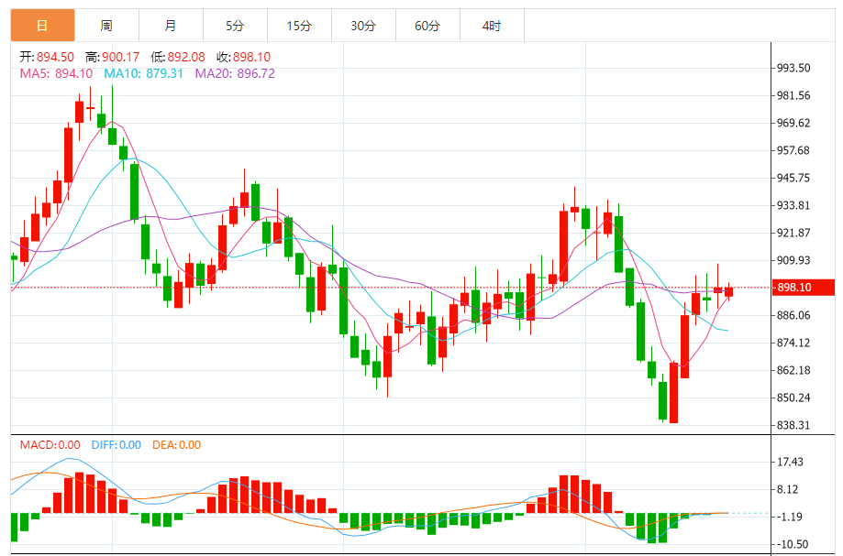Switch to the 月 monthly tab
Screen dimensions: 843x556
click(x=171, y=26)
